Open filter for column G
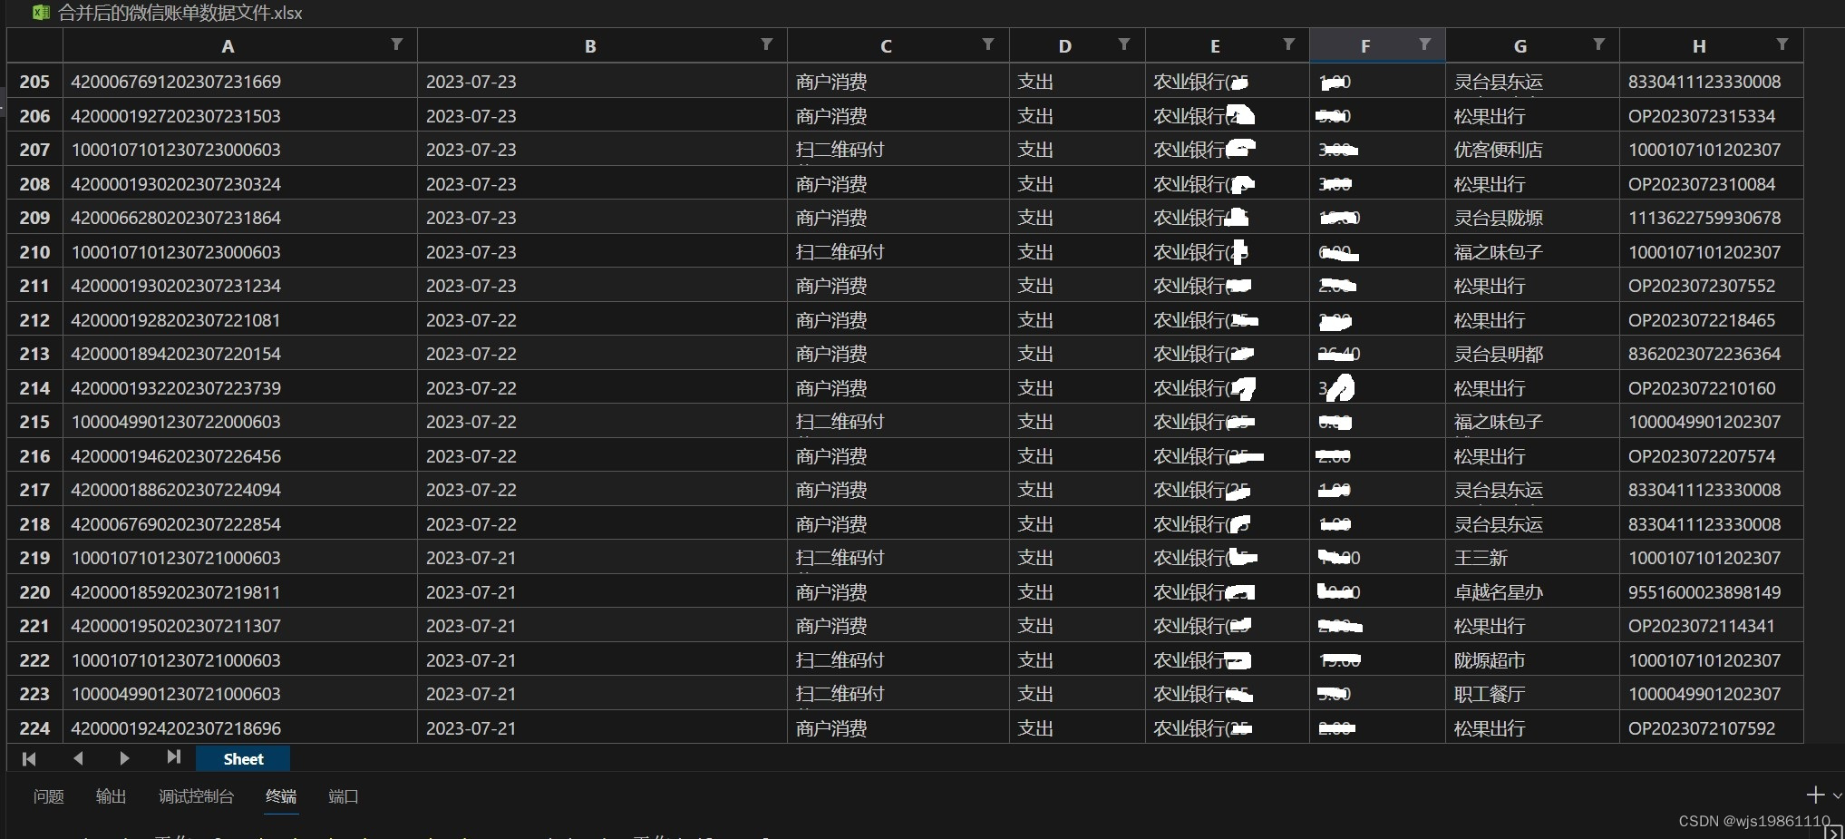This screenshot has height=839, width=1845. pos(1599,44)
